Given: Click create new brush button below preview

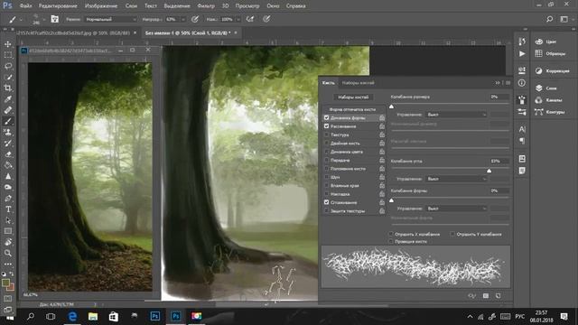Looking at the screenshot, I should [498, 296].
